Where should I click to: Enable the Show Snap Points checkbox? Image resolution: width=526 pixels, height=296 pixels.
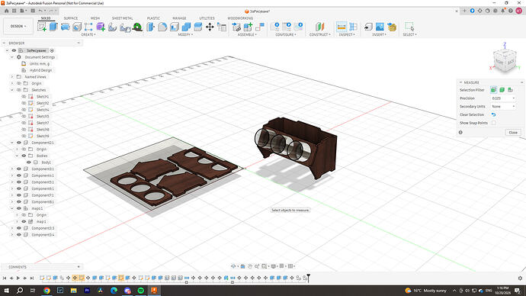[x=494, y=123]
